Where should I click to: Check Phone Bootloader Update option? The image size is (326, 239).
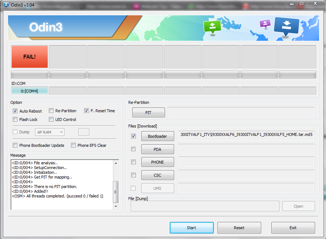(15, 145)
